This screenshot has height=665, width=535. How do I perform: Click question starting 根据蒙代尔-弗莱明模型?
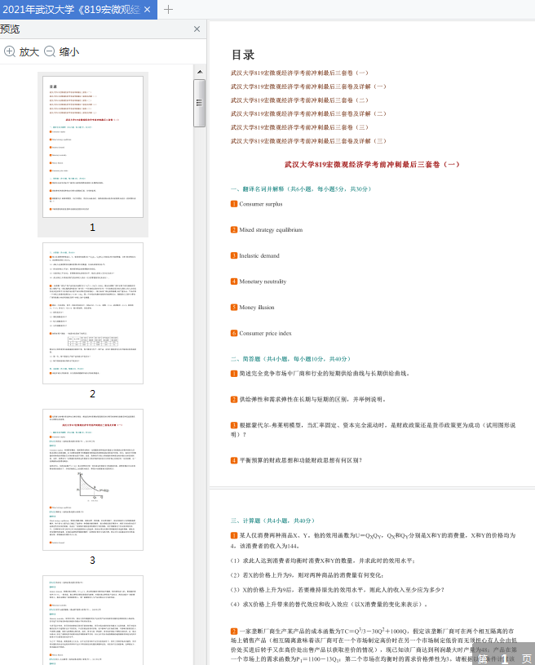pos(373,430)
